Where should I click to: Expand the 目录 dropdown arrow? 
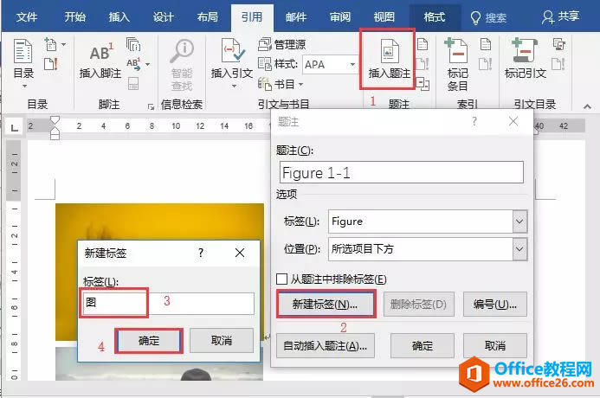click(x=24, y=86)
